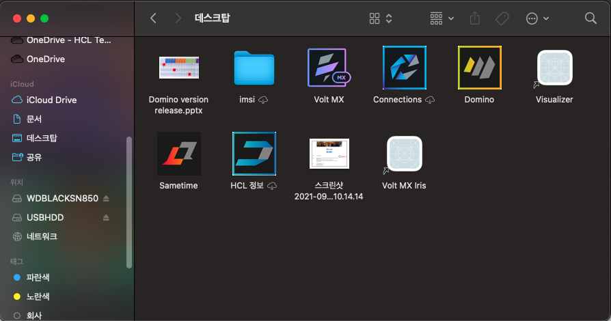The width and height of the screenshot is (611, 321).
Task: Select the 스크린샷 2021-09 thumbnail
Action: click(329, 154)
